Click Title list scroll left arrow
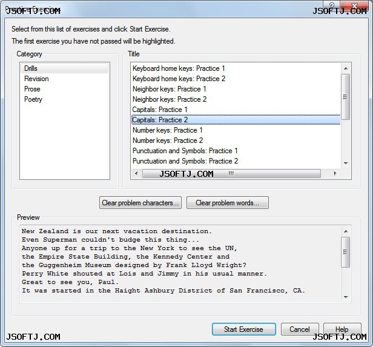This screenshot has height=347, width=373. 136,173
